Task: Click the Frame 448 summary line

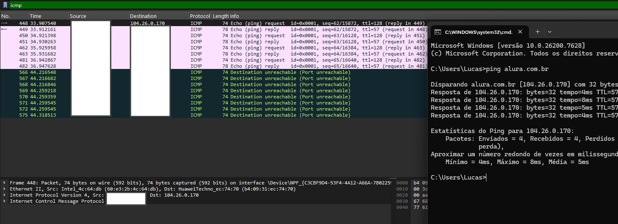Action: pyautogui.click(x=200, y=183)
